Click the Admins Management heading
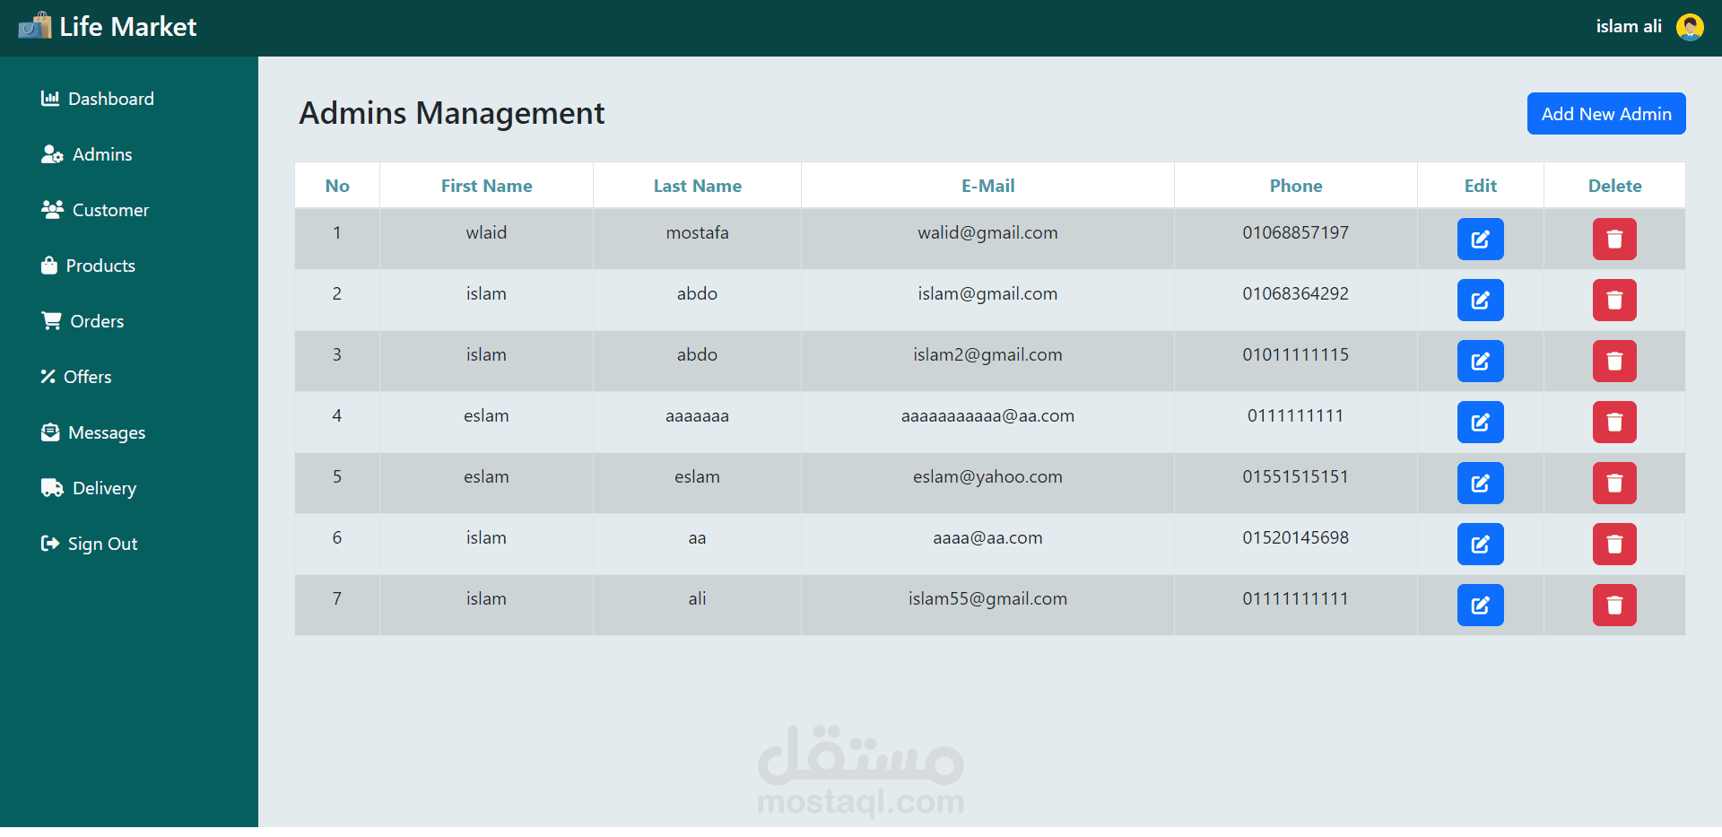 tap(452, 114)
